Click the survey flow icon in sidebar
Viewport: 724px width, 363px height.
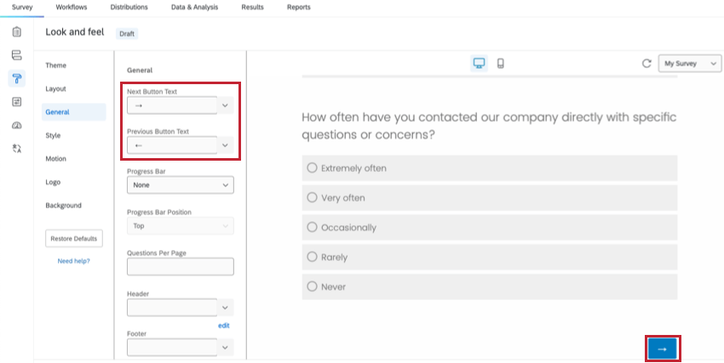click(x=16, y=55)
